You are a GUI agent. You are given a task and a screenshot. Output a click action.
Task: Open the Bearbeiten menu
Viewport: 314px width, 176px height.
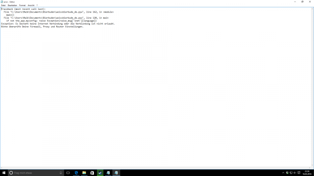pyautogui.click(x=12, y=5)
